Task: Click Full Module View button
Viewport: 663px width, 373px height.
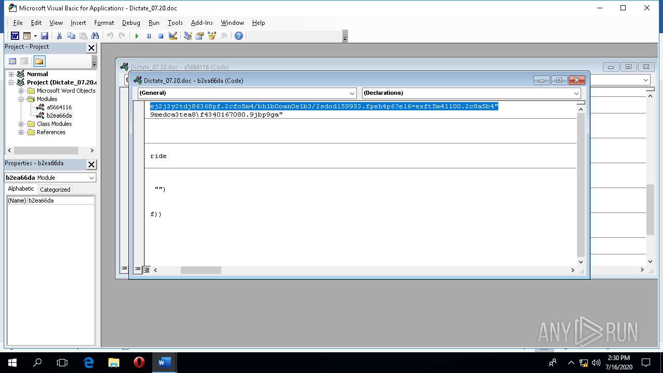Action: pos(147,270)
